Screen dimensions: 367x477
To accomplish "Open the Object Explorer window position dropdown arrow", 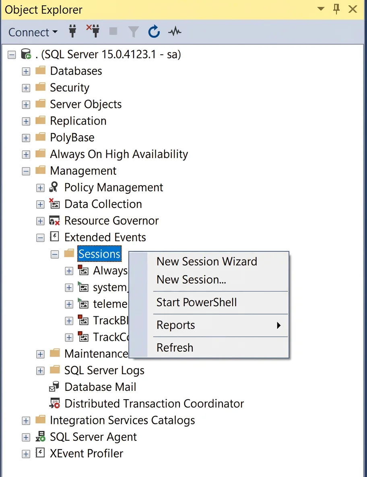I will (321, 9).
